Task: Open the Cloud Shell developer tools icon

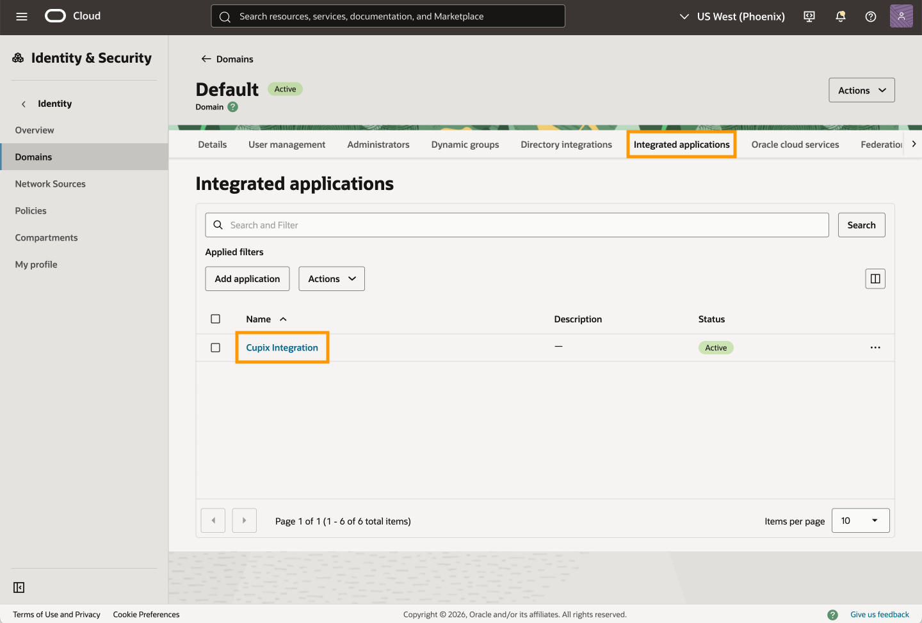Action: coord(809,17)
